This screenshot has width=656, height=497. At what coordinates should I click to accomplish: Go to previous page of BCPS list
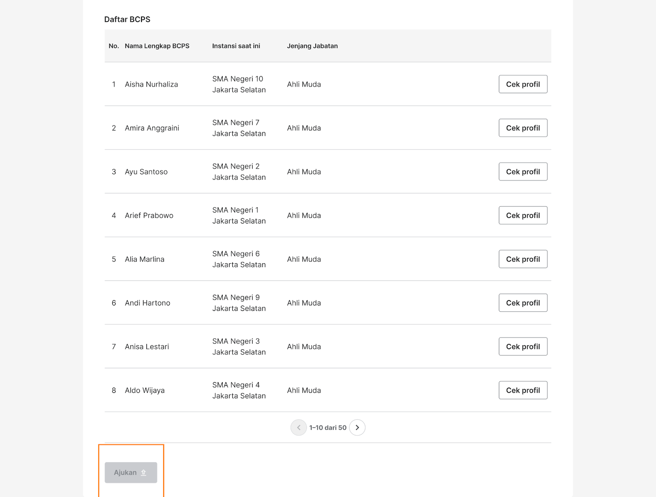[298, 427]
